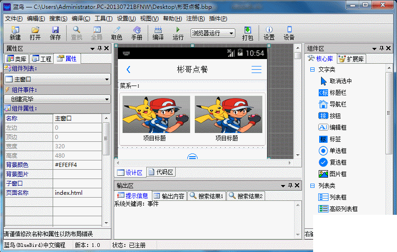The width and height of the screenshot is (397, 252).
Task: Click 子窗口 property row
Action: pos(54,184)
